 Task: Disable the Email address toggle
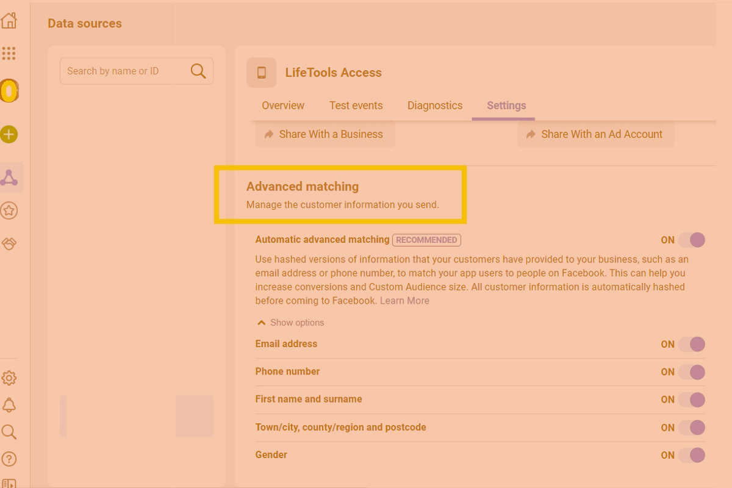click(x=692, y=344)
